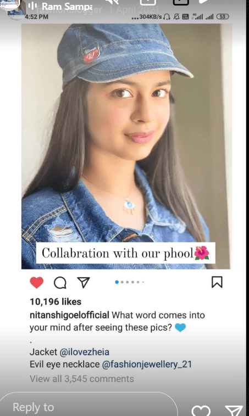Focus the Reply to message field
This screenshot has width=249, height=416.
(x=89, y=407)
